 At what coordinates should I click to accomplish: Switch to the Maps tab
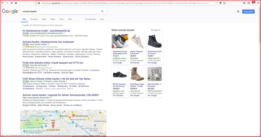(44, 19)
